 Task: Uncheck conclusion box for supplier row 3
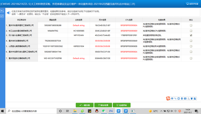[x=191, y=35]
